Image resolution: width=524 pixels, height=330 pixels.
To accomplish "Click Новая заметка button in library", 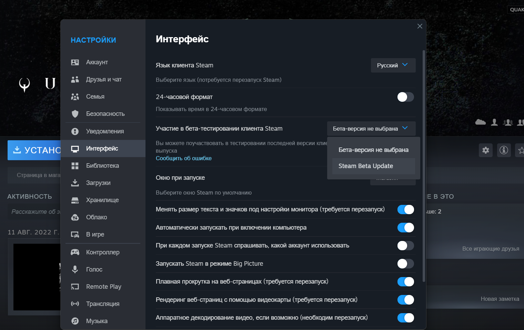I will (500, 299).
